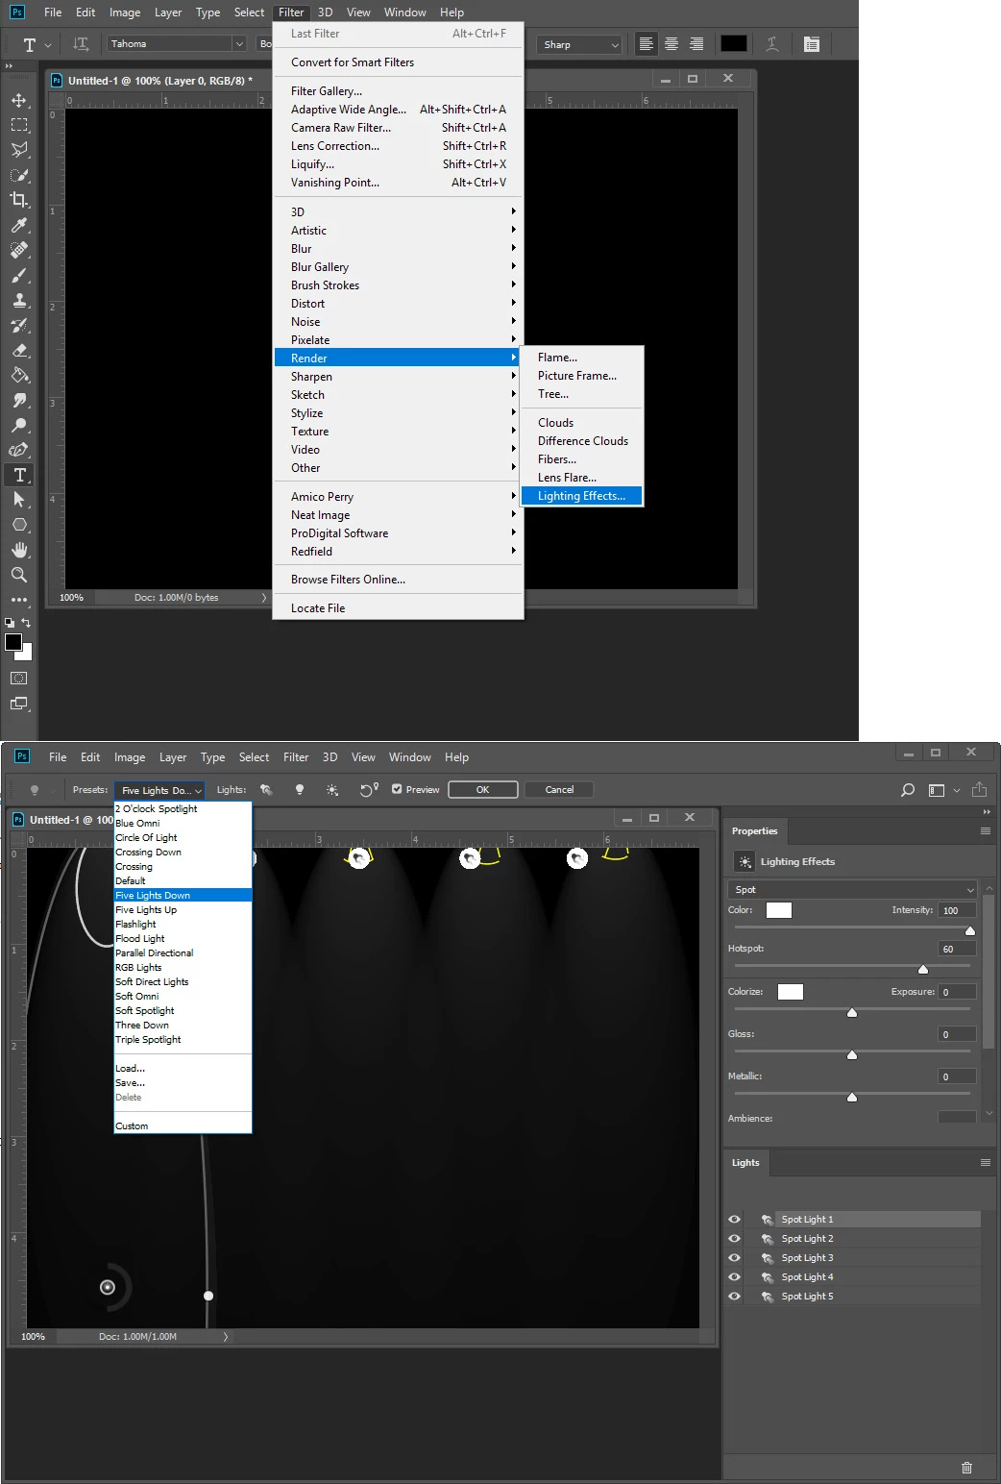Choose Lighting Effects in Render submenu
Viewport: 1001px width, 1484px height.
[x=581, y=496]
